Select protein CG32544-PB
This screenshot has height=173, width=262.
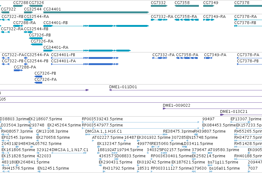[x=36, y=61]
